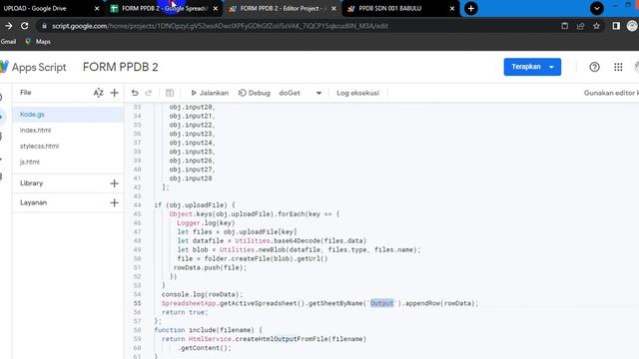Add a service in the Layanan row
The height and width of the screenshot is (359, 639).
pyautogui.click(x=115, y=202)
